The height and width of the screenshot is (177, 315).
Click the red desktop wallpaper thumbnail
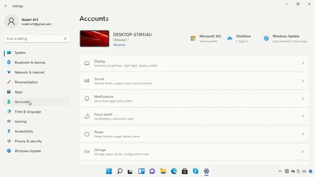pos(94,38)
